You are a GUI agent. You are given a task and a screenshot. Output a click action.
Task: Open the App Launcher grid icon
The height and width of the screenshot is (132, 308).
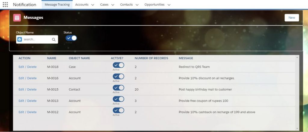[x=5, y=5]
